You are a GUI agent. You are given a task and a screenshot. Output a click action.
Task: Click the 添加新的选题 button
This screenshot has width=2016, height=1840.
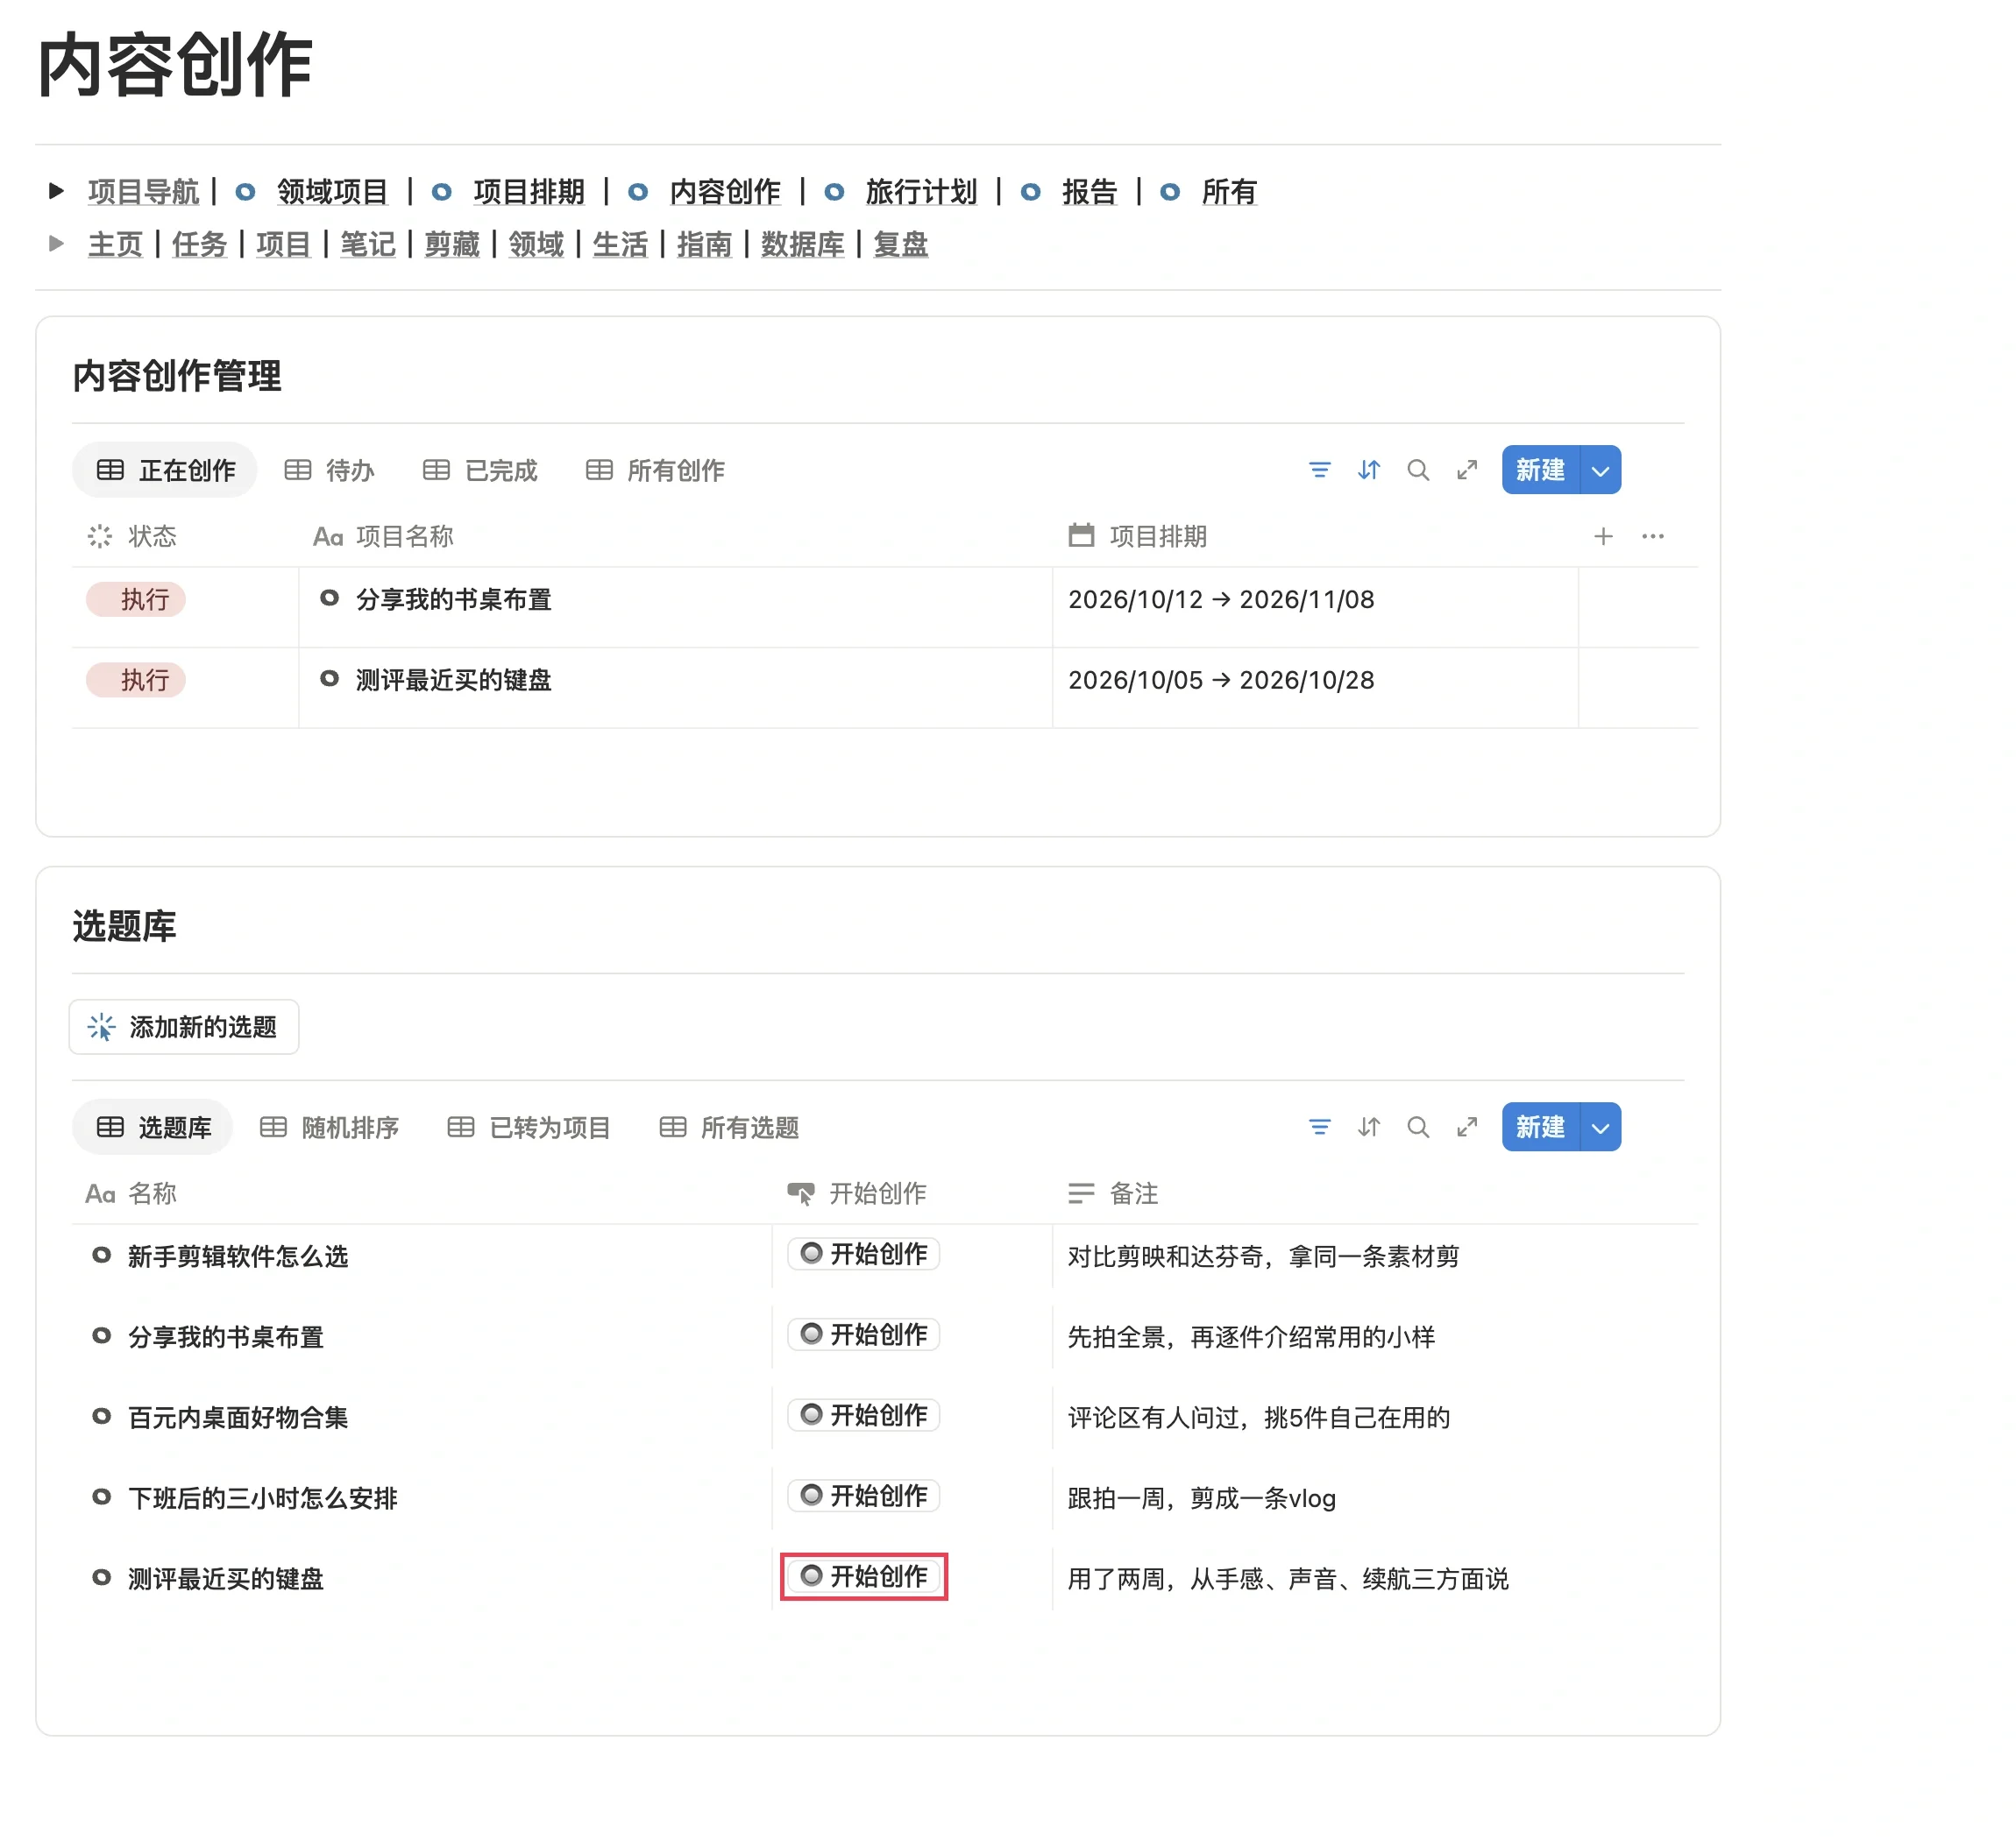[x=184, y=1026]
